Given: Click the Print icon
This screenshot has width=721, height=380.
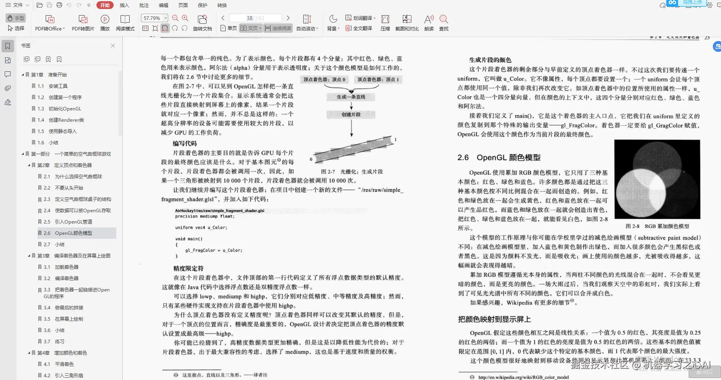Looking at the screenshot, I should [59, 5].
